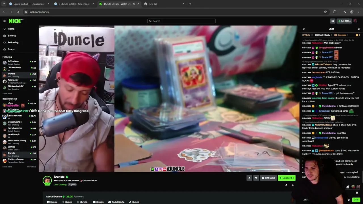Viewport: 363px width, 204px height.
Task: Open funnyhoodvidz recommended channel
Action: (x=19, y=129)
